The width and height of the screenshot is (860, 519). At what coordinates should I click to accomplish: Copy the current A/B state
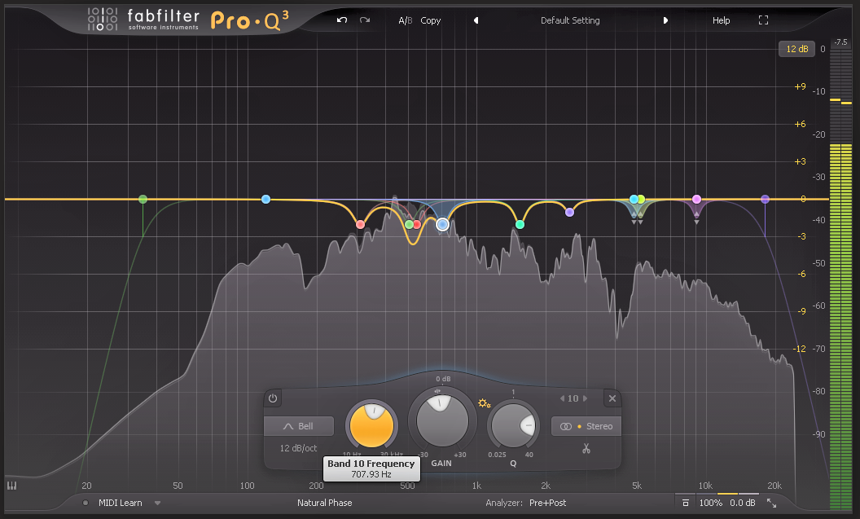click(431, 20)
